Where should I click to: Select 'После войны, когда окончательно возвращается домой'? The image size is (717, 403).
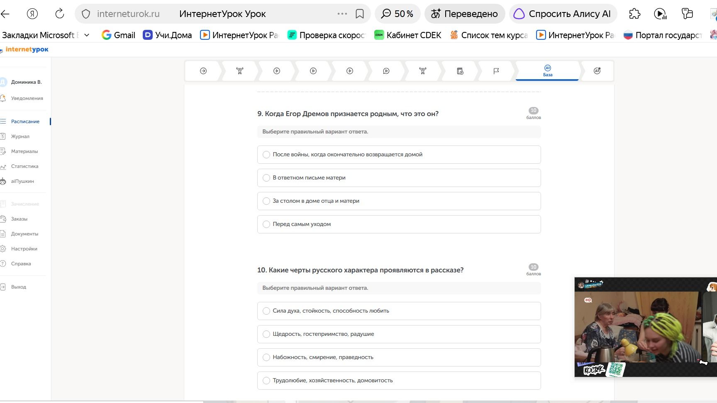[399, 155]
